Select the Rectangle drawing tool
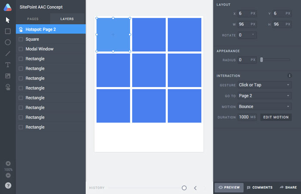Image resolution: width=301 pixels, height=194 pixels. coord(8,31)
